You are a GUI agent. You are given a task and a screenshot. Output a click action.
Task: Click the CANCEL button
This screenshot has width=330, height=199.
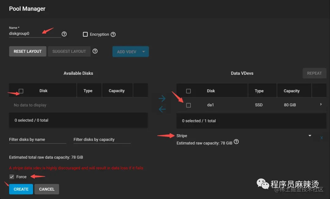pyautogui.click(x=47, y=189)
